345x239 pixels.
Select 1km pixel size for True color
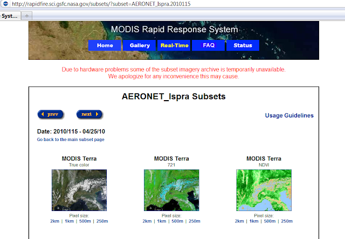pyautogui.click(x=69, y=221)
